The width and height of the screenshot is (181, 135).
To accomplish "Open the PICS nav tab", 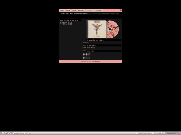I will 74,10.
